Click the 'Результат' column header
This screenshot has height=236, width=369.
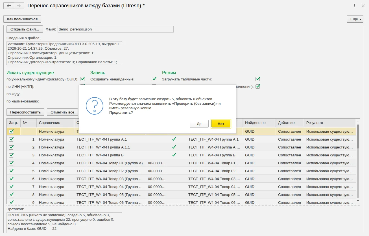[330, 123]
